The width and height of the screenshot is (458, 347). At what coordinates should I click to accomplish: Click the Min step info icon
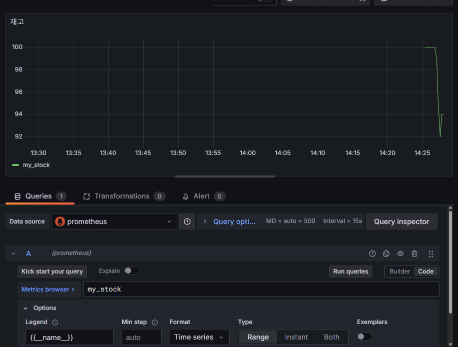coord(155,322)
